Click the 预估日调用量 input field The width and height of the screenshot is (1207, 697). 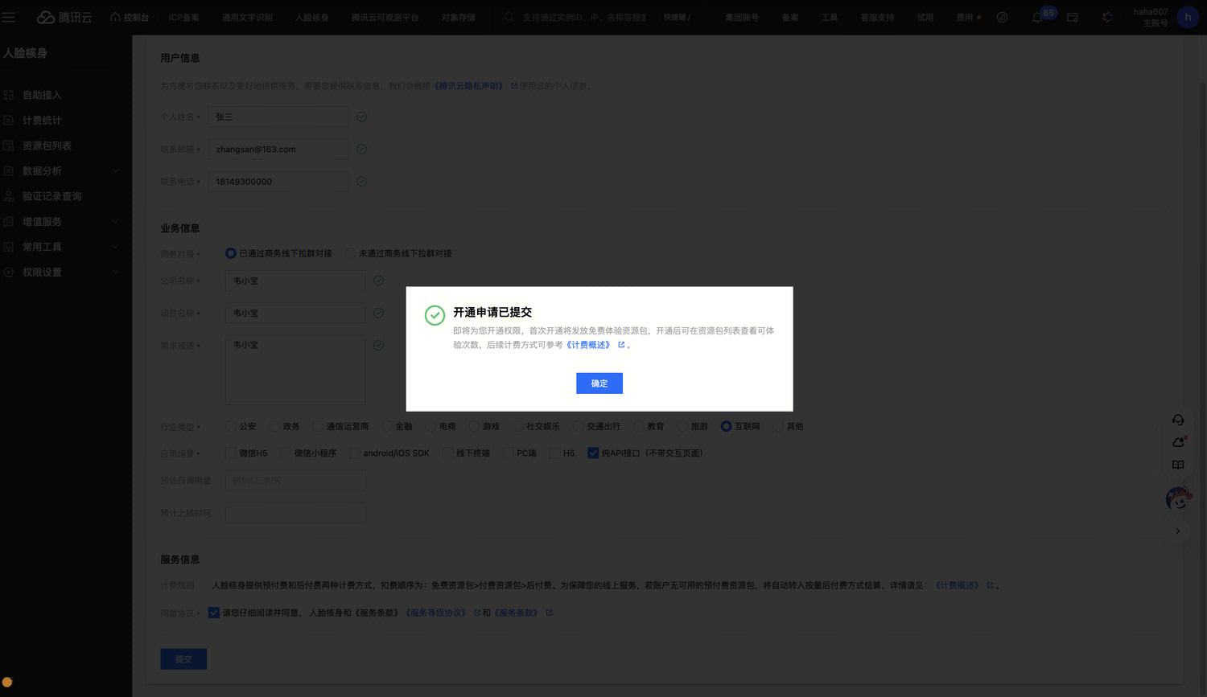295,480
